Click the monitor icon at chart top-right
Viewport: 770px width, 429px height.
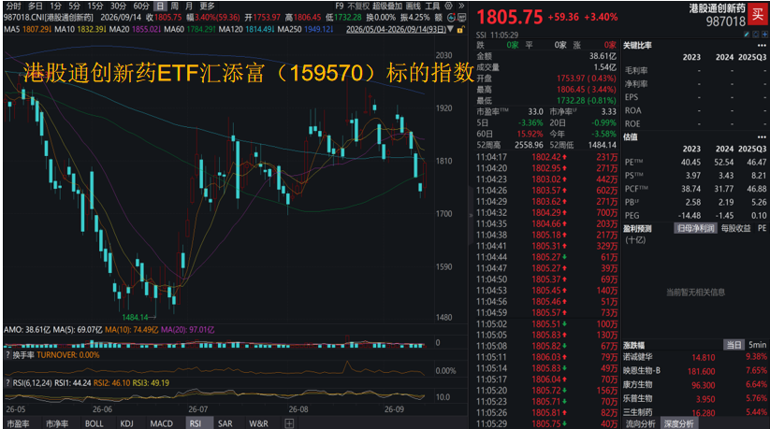click(461, 17)
